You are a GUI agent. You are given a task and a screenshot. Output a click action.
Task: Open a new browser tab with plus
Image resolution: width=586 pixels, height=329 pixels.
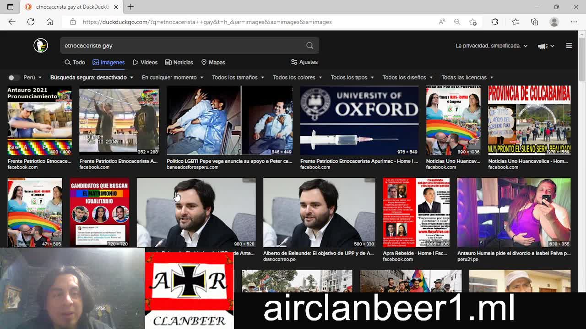[131, 7]
